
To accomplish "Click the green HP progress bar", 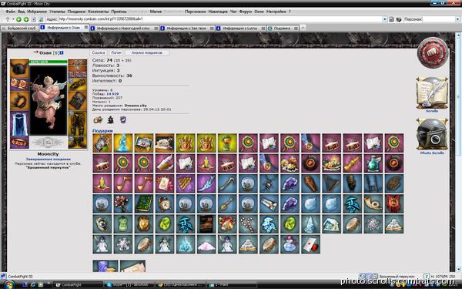I will point(49,62).
